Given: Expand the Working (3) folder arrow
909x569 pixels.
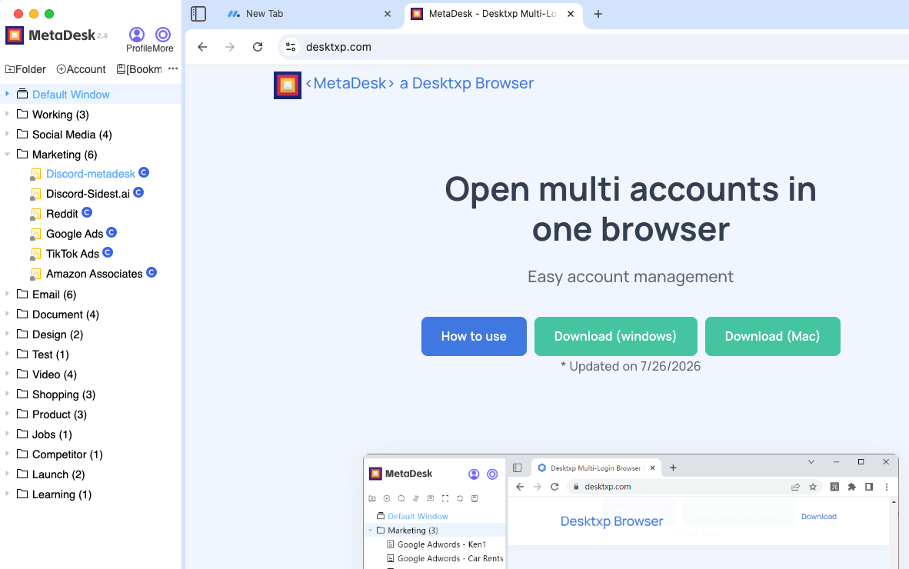Looking at the screenshot, I should 8,114.
